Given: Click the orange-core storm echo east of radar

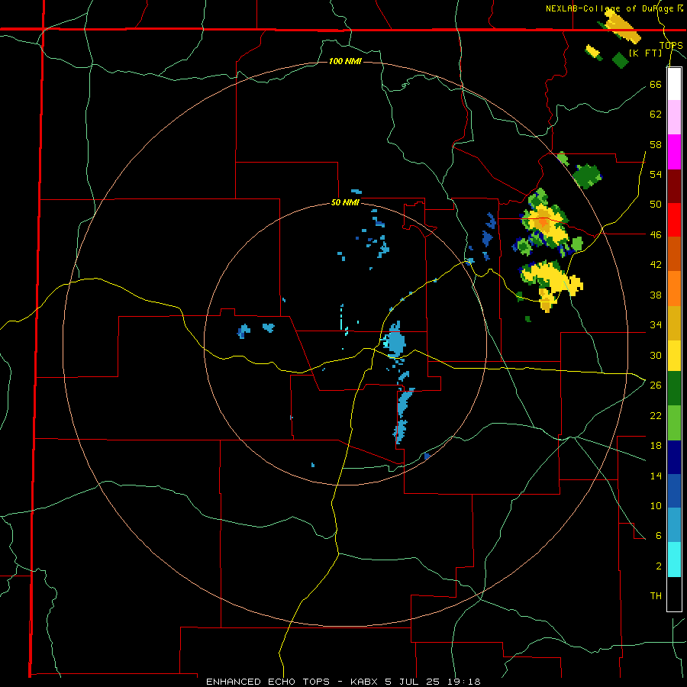Looking at the screenshot, I should coord(543,223).
